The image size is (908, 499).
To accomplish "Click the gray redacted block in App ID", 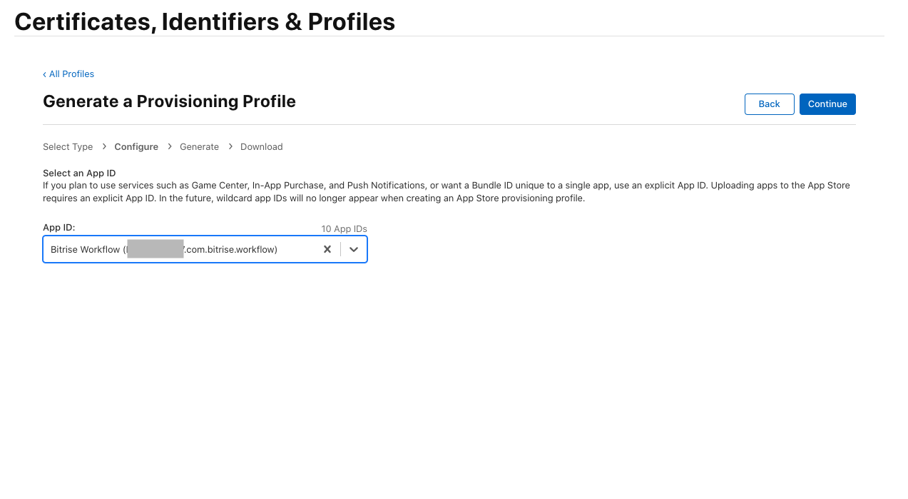I will point(155,249).
